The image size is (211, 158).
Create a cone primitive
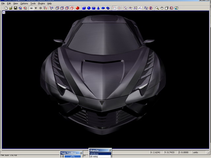99,8
